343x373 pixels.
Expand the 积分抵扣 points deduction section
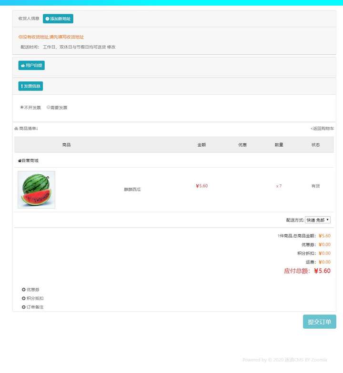[35, 298]
